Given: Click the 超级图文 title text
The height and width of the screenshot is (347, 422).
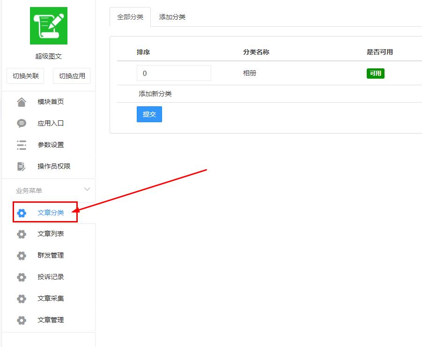Looking at the screenshot, I should coord(48,56).
